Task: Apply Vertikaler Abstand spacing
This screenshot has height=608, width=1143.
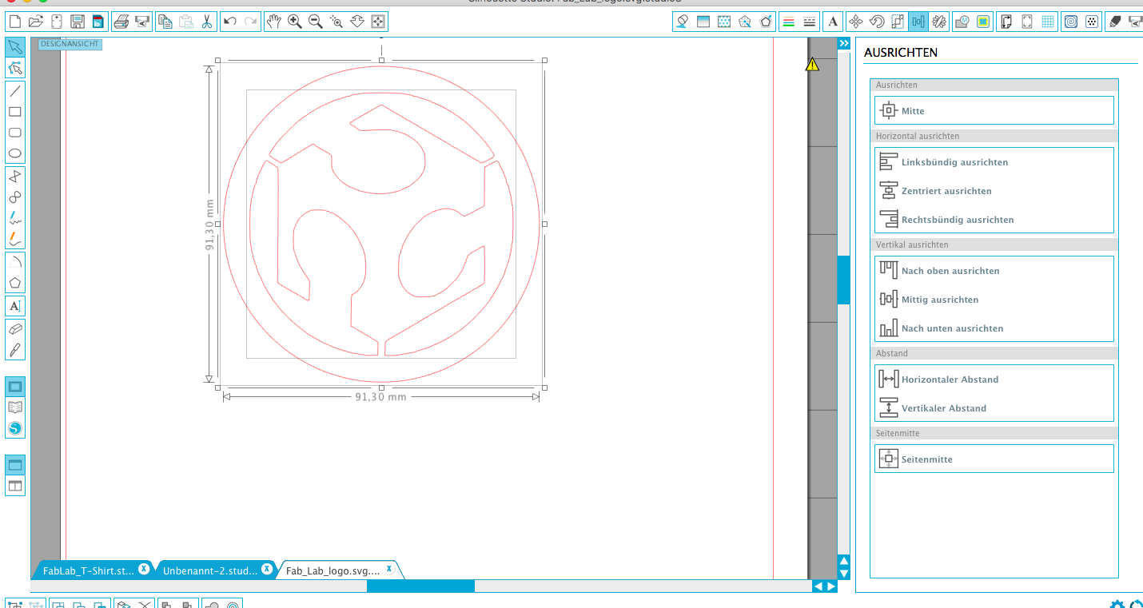Action: 994,408
